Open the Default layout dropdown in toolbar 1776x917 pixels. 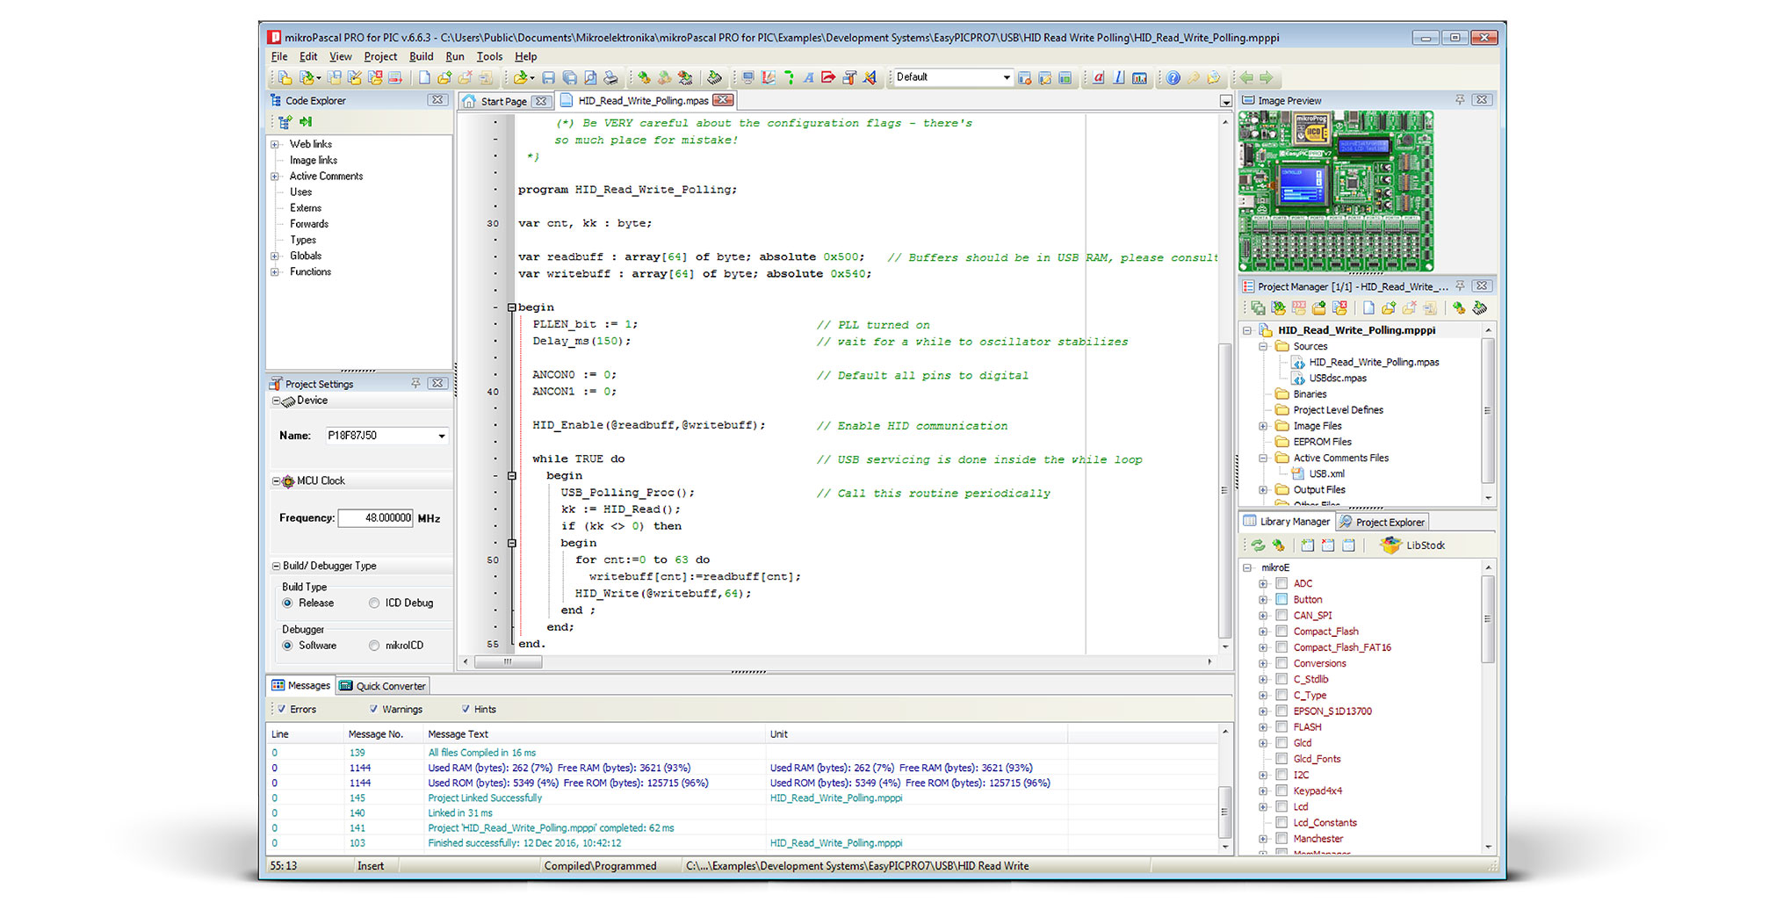tap(1006, 77)
